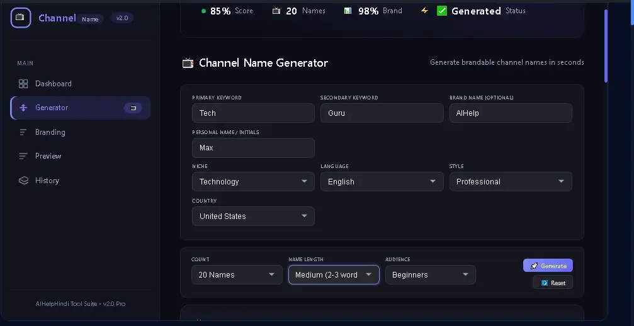Open the Audience dropdown showing Beginners

click(431, 274)
